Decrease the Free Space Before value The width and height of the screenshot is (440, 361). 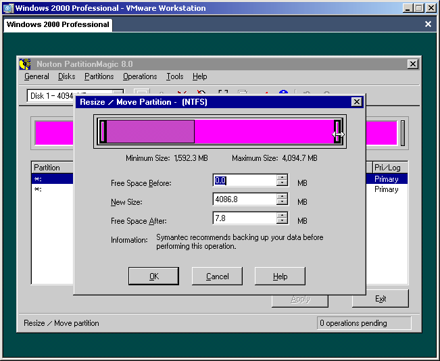pyautogui.click(x=282, y=183)
